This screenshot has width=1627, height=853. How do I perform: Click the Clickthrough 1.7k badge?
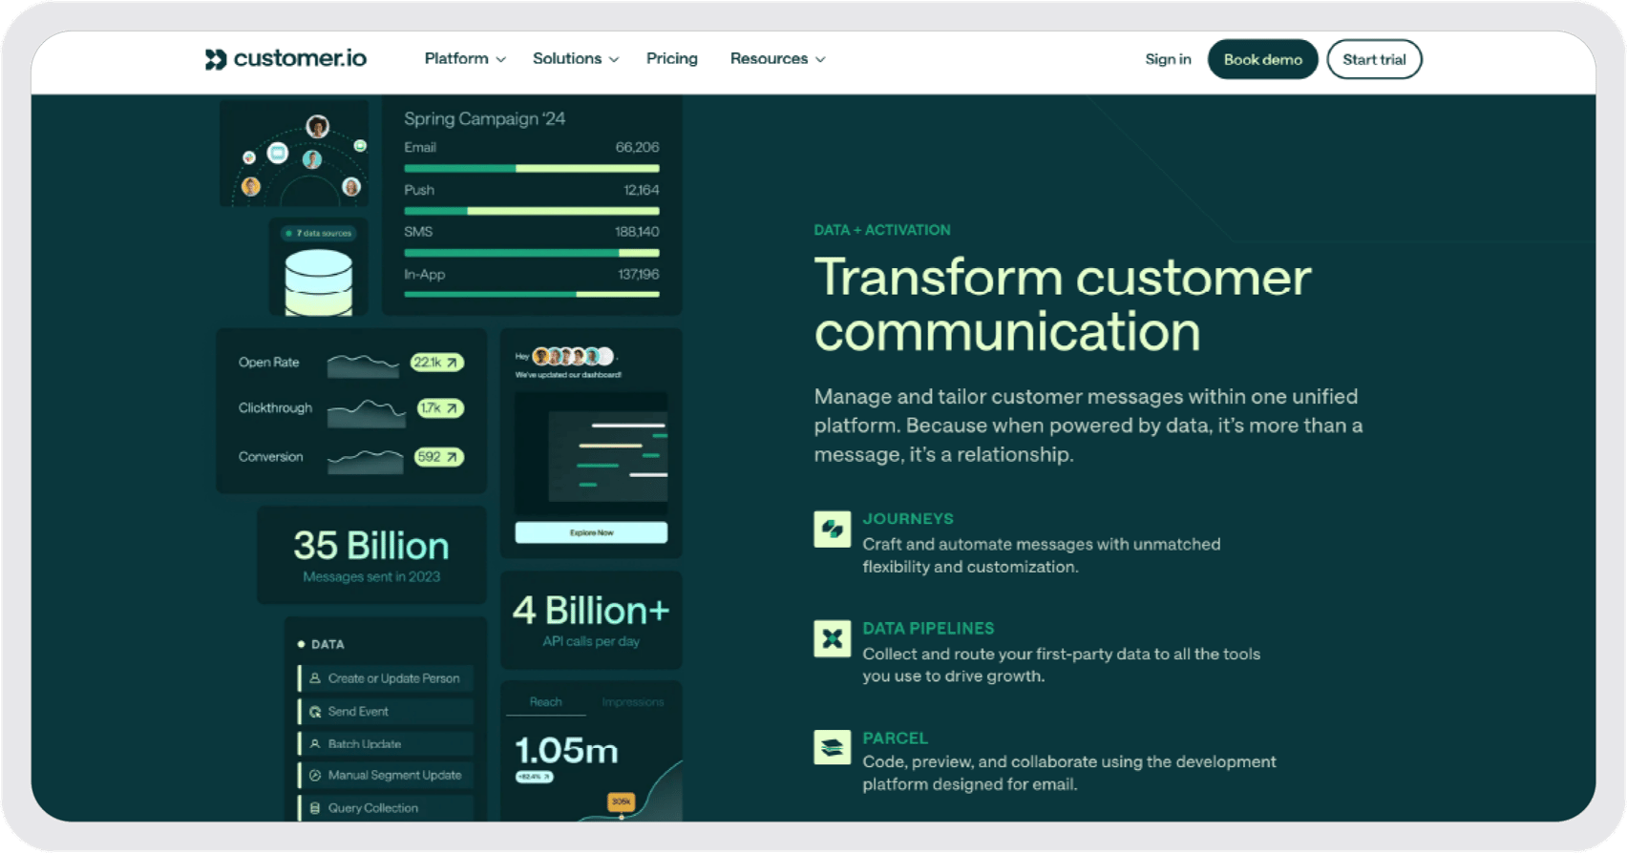point(439,408)
